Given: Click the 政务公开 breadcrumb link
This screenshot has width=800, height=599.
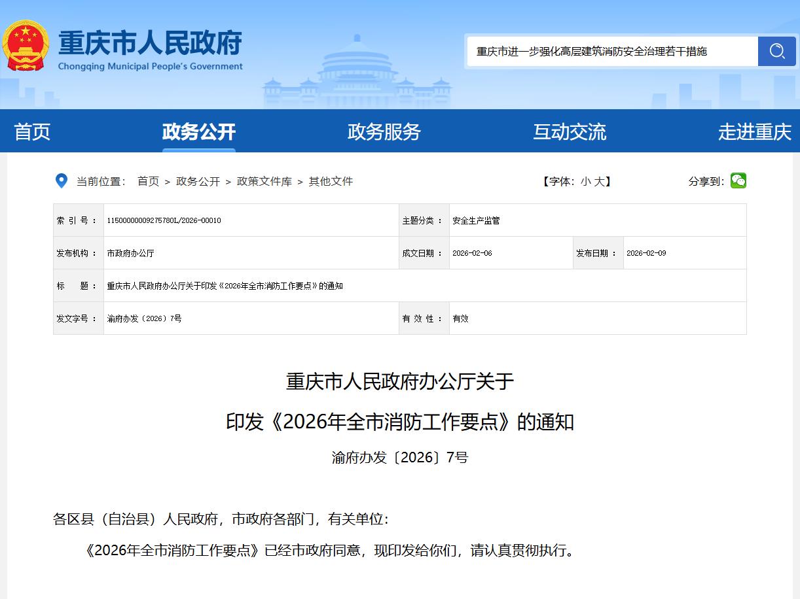Looking at the screenshot, I should click(x=198, y=182).
